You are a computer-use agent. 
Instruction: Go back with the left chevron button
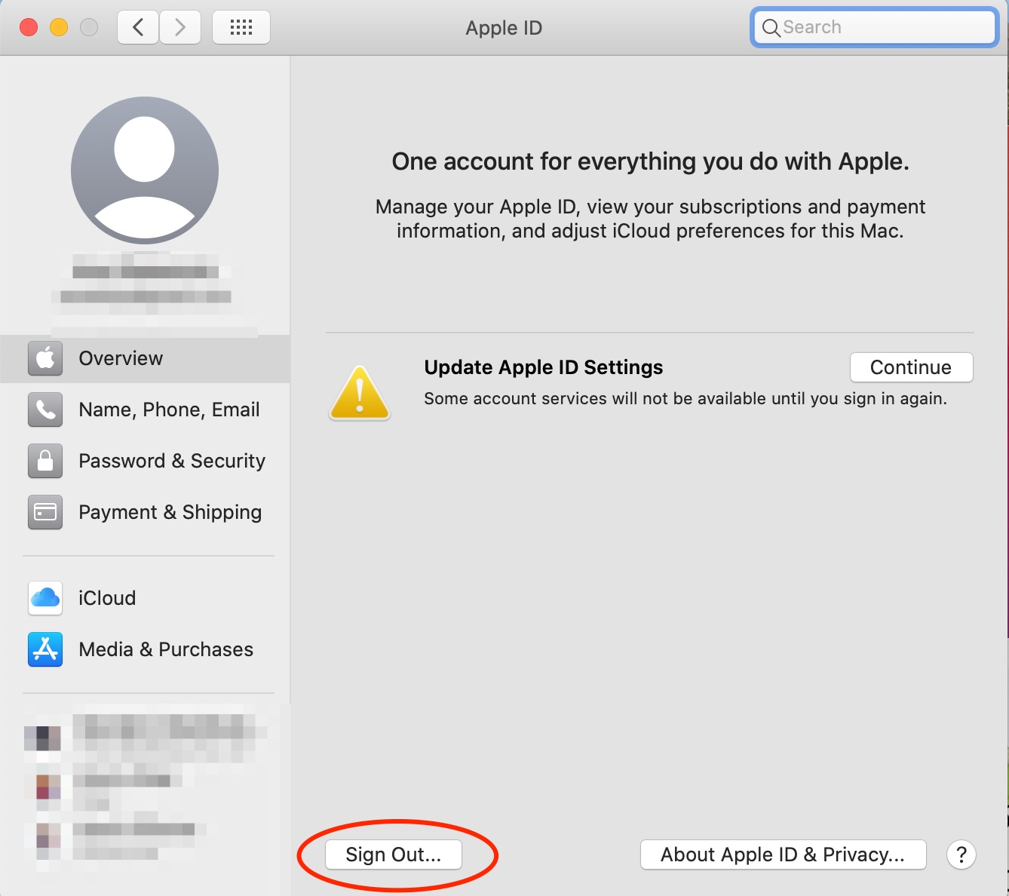click(138, 28)
